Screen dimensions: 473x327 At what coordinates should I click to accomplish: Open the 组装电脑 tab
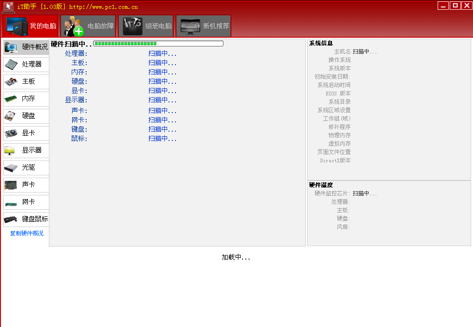tap(146, 26)
